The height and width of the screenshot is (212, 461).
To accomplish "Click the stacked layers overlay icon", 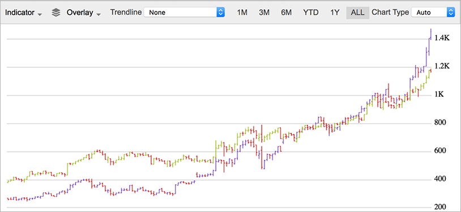I will [56, 12].
